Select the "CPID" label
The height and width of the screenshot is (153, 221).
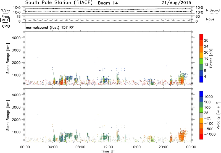(x=6, y=26)
